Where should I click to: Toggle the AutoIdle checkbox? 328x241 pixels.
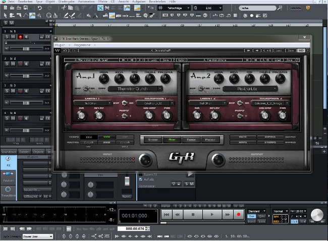click(141, 179)
